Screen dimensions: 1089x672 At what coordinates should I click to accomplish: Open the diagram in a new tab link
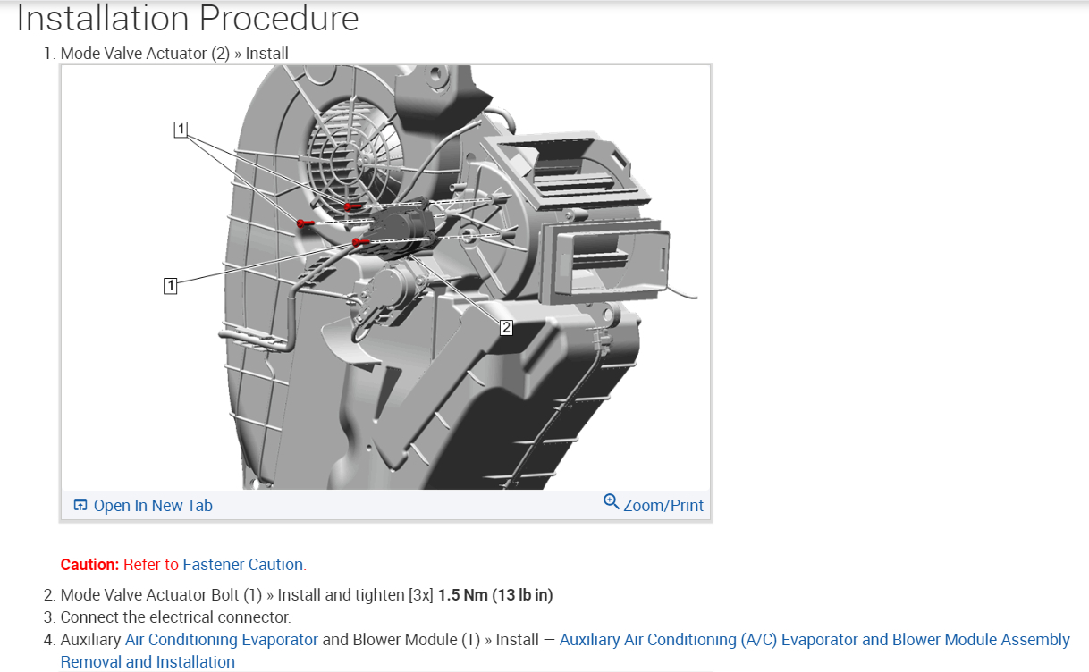(153, 506)
